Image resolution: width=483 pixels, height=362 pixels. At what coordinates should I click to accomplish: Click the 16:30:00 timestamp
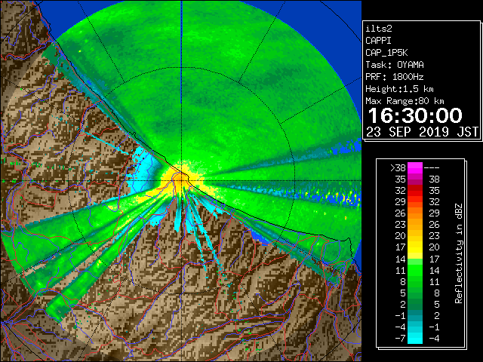tap(415, 115)
